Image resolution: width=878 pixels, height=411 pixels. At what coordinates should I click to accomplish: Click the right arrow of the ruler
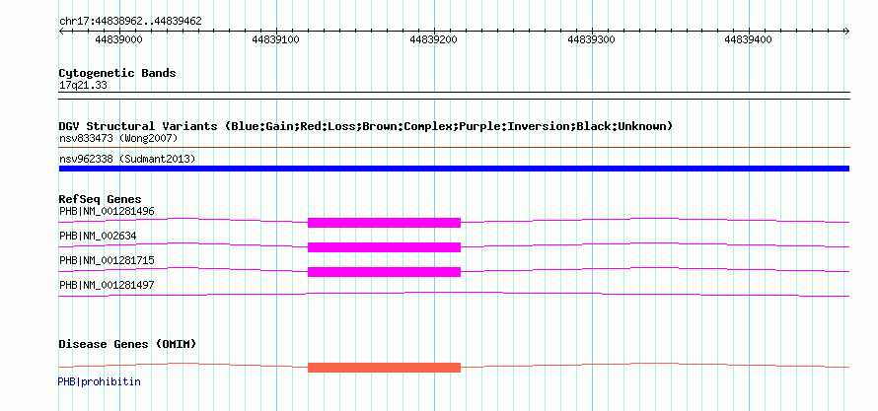[x=846, y=32]
